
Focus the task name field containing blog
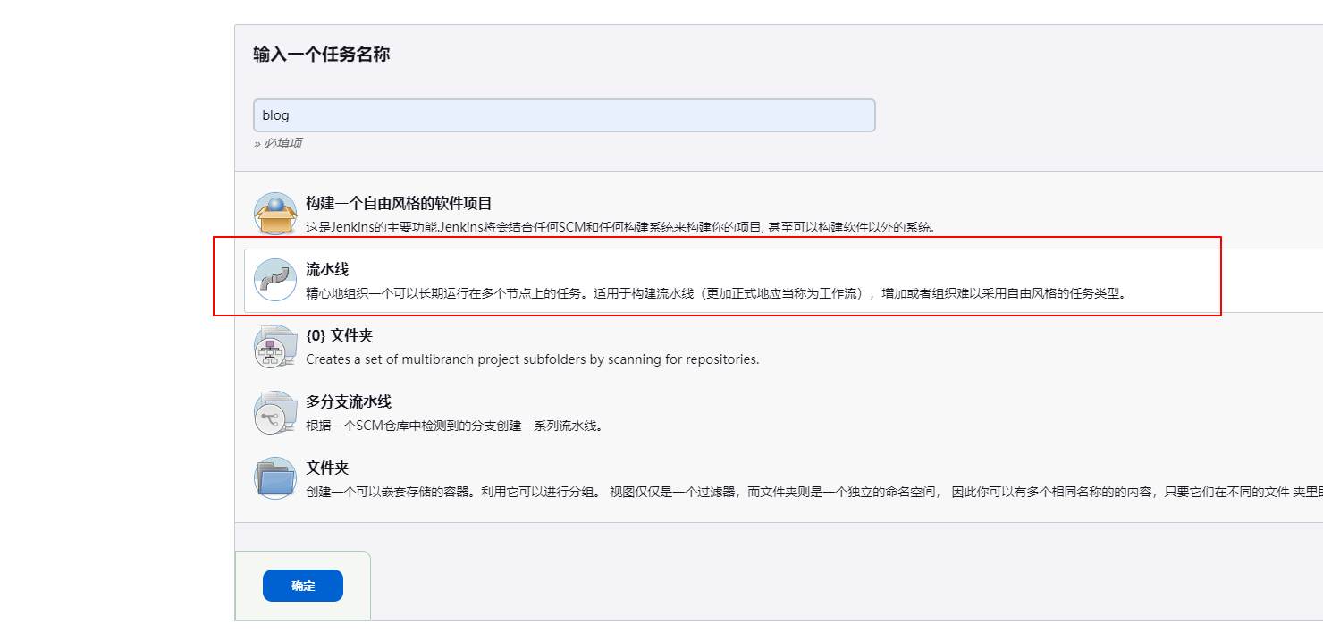564,115
